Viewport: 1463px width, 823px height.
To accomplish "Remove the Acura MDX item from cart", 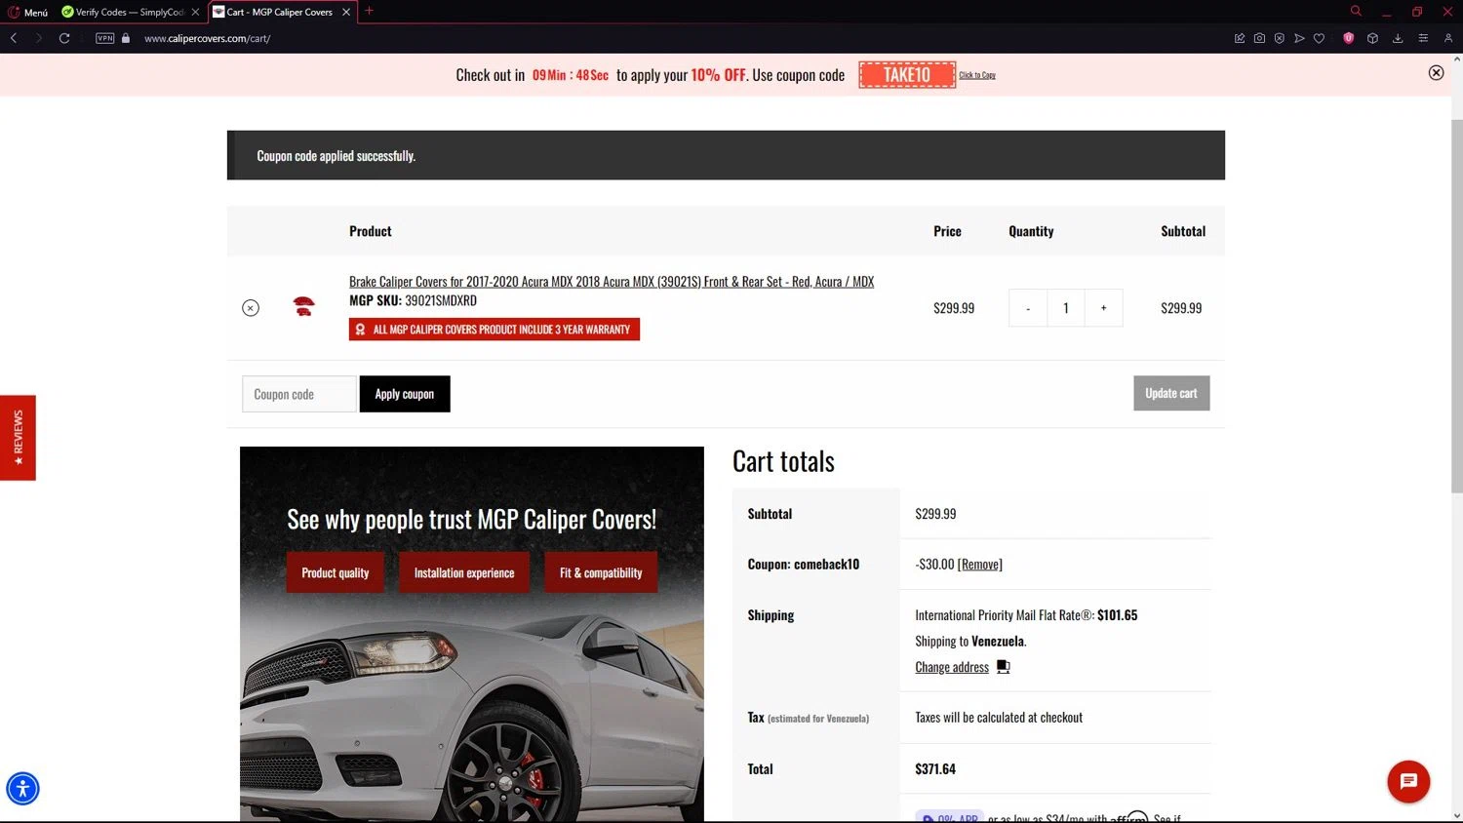I will click(251, 308).
